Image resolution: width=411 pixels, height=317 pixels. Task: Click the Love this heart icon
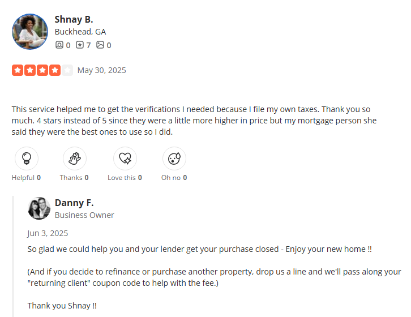[x=125, y=158]
